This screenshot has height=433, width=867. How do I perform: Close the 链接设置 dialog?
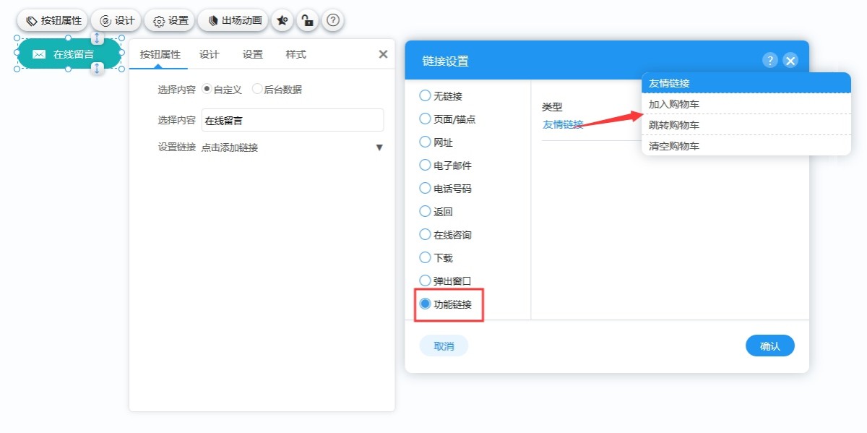[x=790, y=60]
